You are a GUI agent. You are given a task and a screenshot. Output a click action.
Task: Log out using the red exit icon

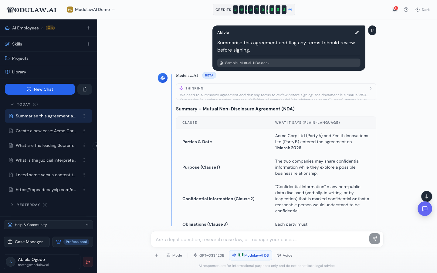(x=88, y=262)
